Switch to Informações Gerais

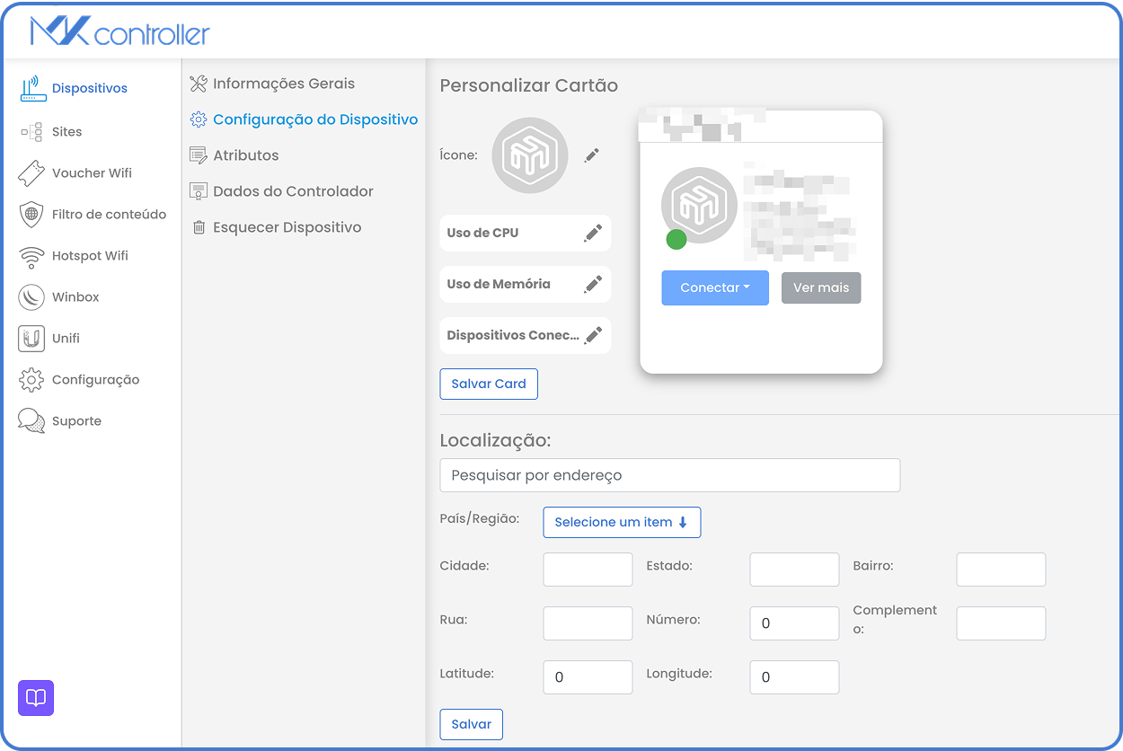[x=284, y=83]
